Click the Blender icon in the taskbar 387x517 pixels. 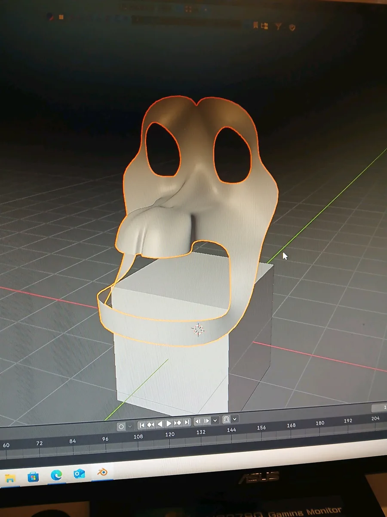coord(102,472)
